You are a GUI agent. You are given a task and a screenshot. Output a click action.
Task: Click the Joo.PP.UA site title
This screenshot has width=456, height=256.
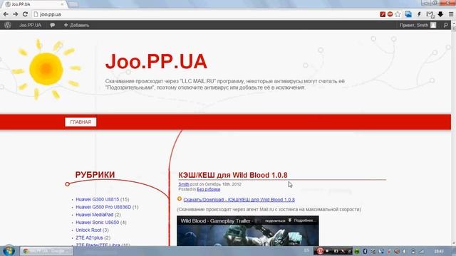tap(156, 62)
